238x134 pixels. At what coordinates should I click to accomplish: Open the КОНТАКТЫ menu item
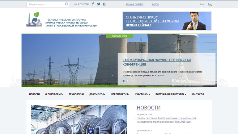[x=198, y=94]
